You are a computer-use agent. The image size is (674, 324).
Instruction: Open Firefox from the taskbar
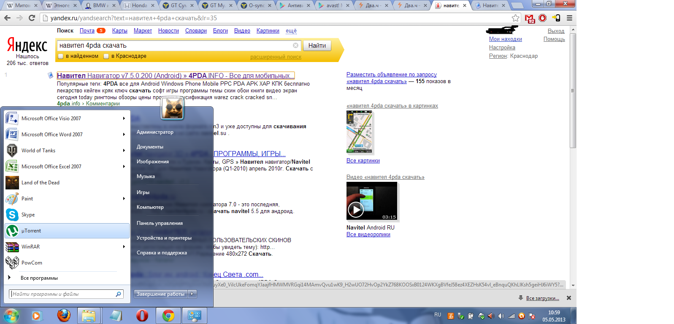(64, 316)
